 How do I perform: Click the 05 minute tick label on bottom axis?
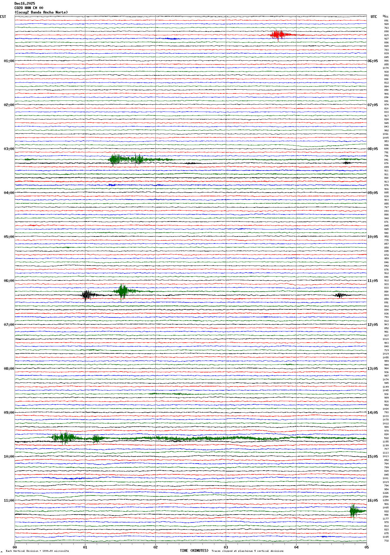pos(366,547)
